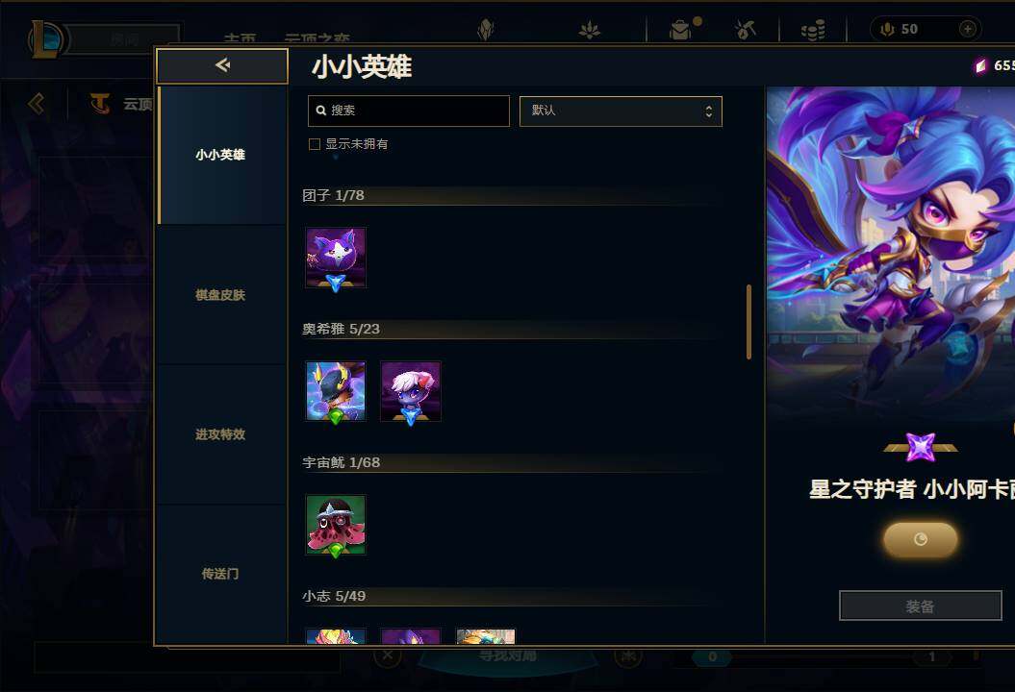
Task: Select the 小小英雄 sidebar tab
Action: tap(220, 155)
